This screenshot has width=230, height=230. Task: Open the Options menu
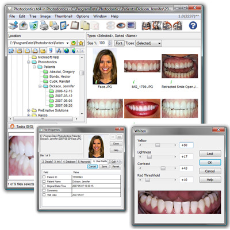click(x=83, y=16)
